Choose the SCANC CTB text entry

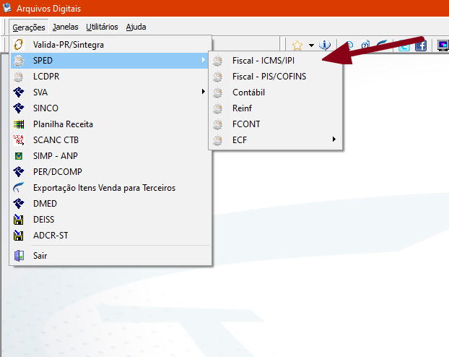[56, 140]
